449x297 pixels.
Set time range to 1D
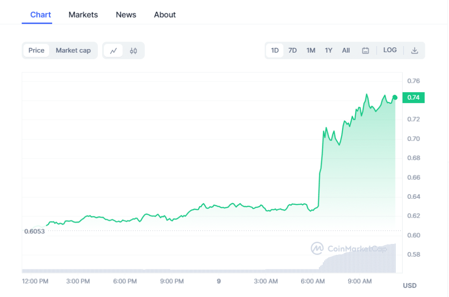275,50
